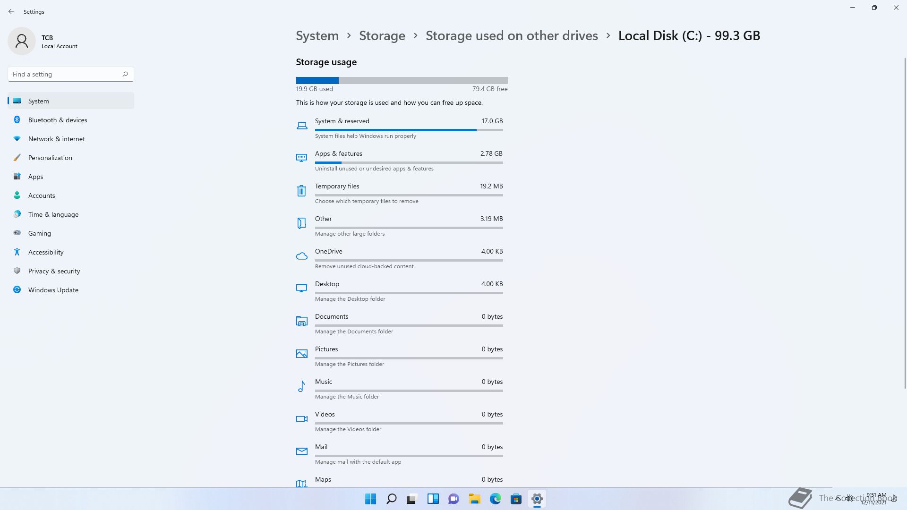Image resolution: width=907 pixels, height=510 pixels.
Task: Click the Bluetooth icon in the sidebar
Action: pos(17,120)
